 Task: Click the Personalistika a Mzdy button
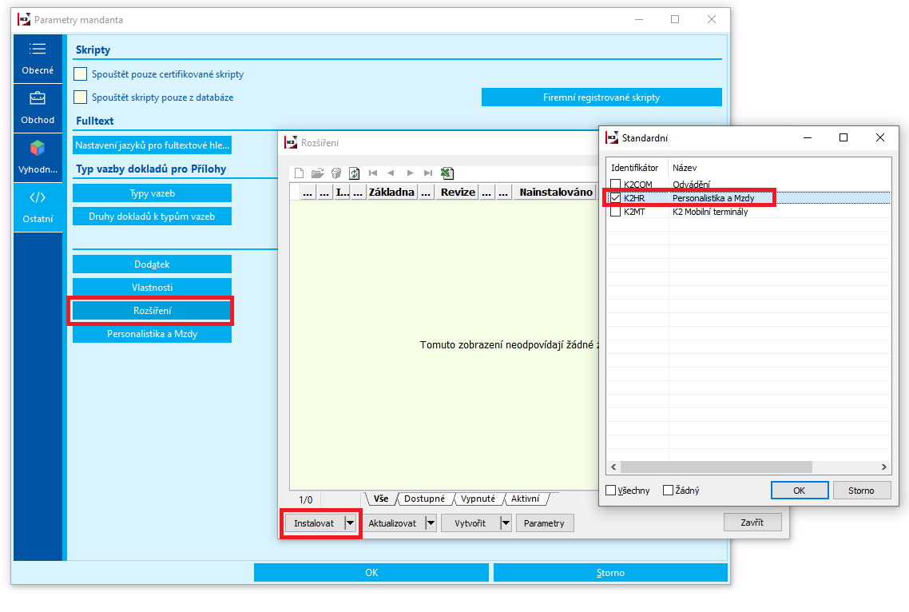[152, 333]
